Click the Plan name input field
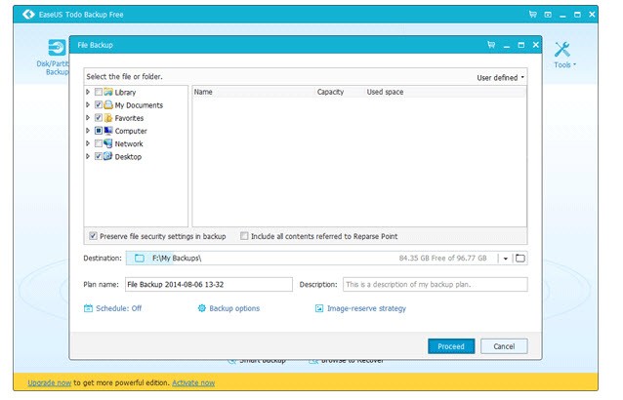Screen dimensions: 623x400 coord(209,285)
